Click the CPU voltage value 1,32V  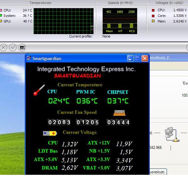point(70,144)
